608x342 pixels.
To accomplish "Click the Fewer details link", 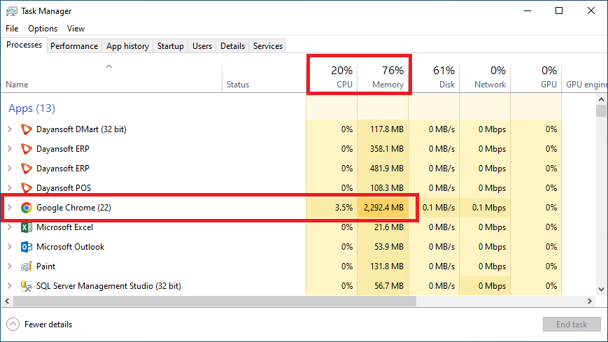I will click(48, 324).
